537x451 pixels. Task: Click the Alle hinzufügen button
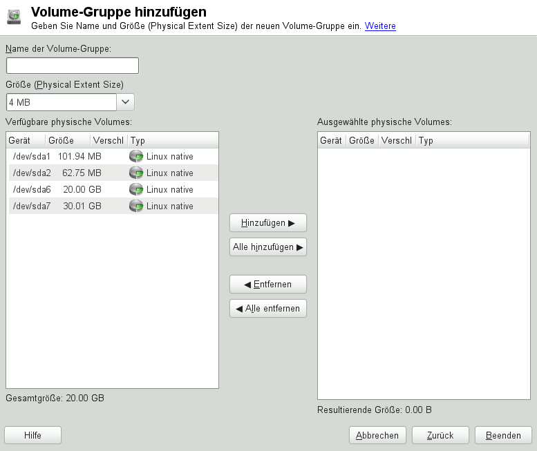268,247
